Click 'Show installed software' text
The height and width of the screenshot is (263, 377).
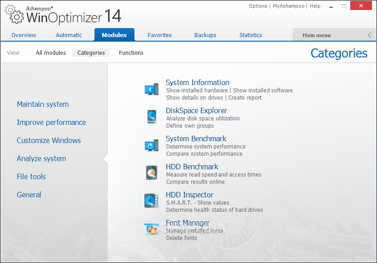click(x=263, y=90)
